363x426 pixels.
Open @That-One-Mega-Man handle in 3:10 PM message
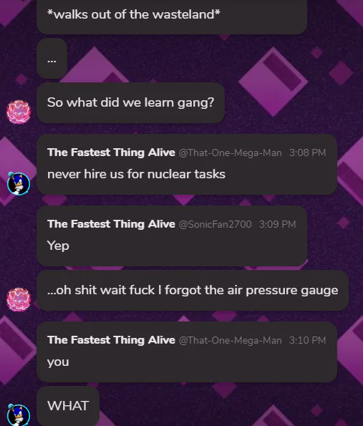click(230, 340)
